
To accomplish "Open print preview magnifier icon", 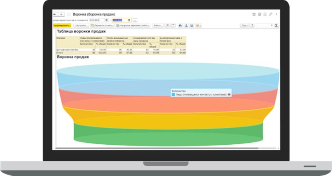I will [x=186, y=25].
